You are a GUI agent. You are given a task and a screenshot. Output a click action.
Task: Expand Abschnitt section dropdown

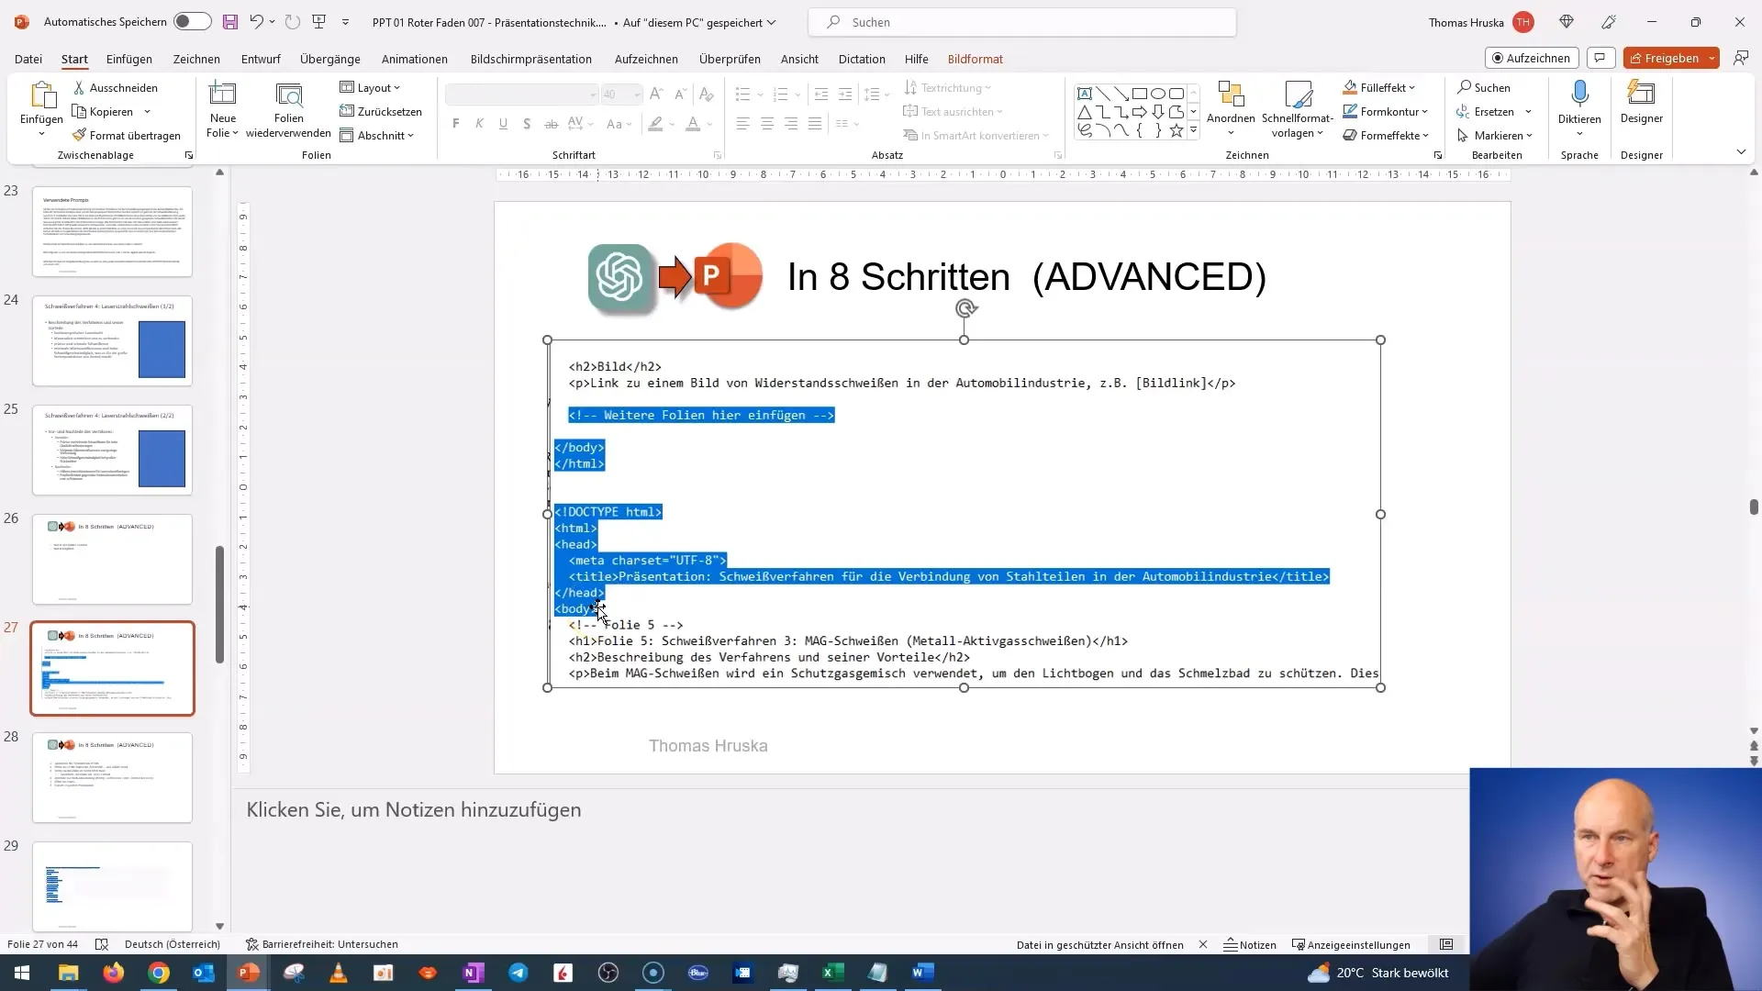coord(411,134)
